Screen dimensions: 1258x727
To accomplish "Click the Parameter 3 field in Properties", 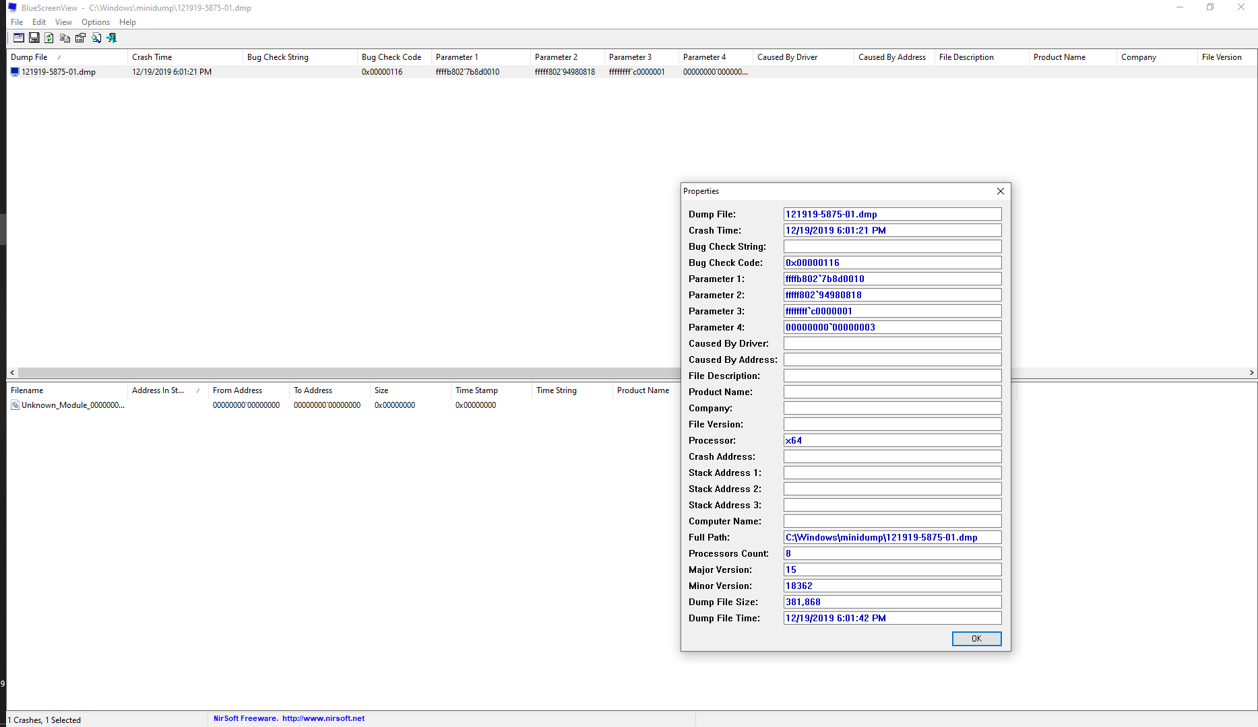I will click(892, 311).
